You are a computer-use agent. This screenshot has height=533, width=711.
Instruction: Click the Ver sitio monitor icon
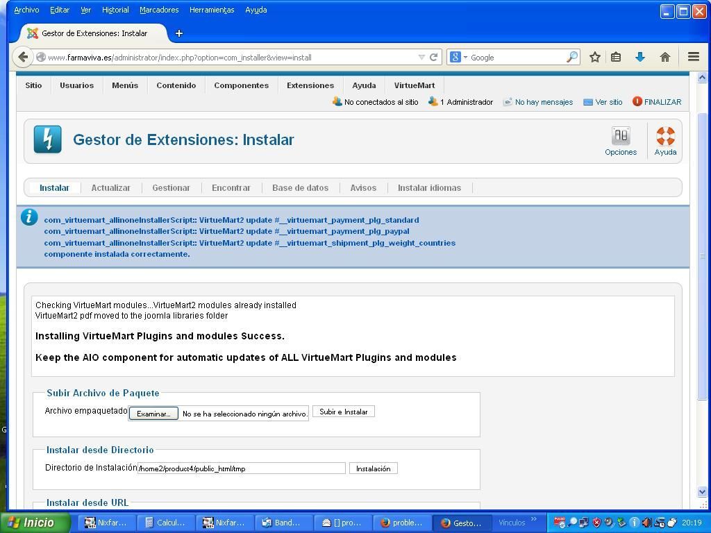click(x=587, y=102)
